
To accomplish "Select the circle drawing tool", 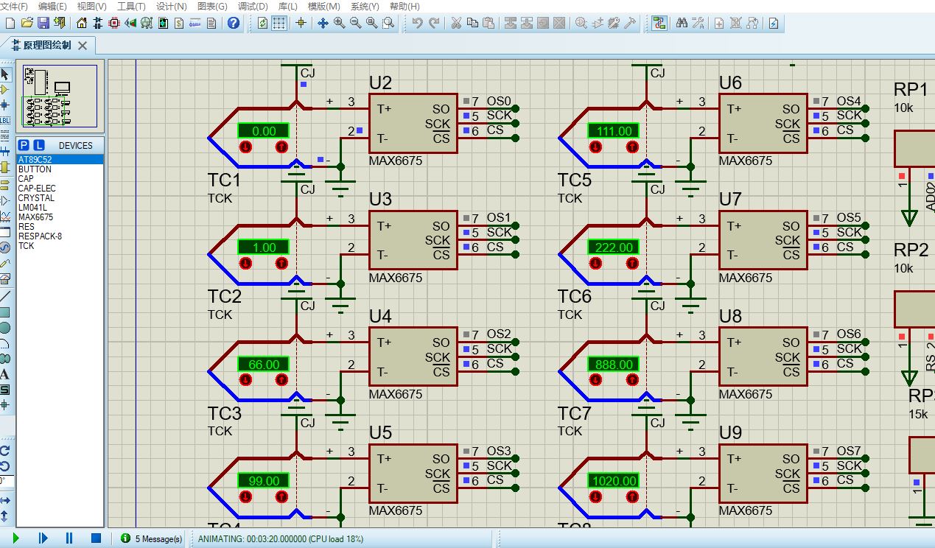I will pyautogui.click(x=5, y=328).
